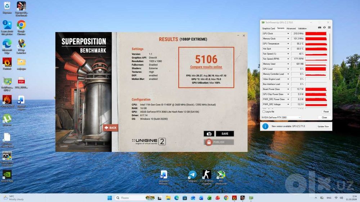Switch to the Graphics Card tab in GPU-Z
360x202 pixels.
[269, 28]
